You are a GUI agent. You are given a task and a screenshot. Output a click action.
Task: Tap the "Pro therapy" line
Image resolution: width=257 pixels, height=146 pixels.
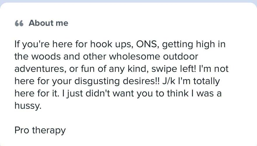click(40, 130)
